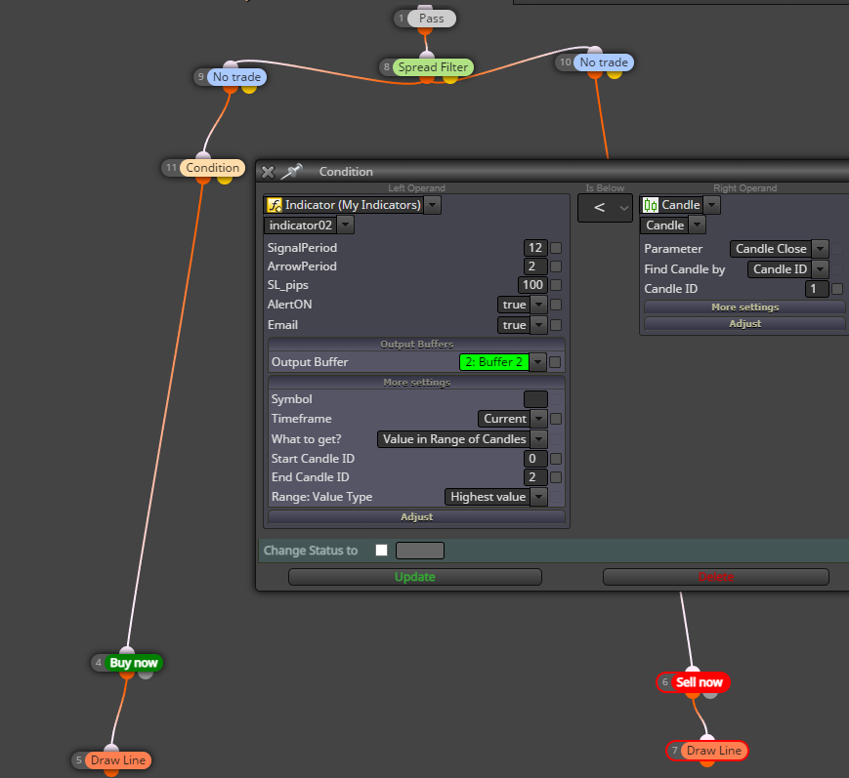This screenshot has height=778, width=849.
Task: Close the Condition panel with the X icon
Action: (x=268, y=172)
